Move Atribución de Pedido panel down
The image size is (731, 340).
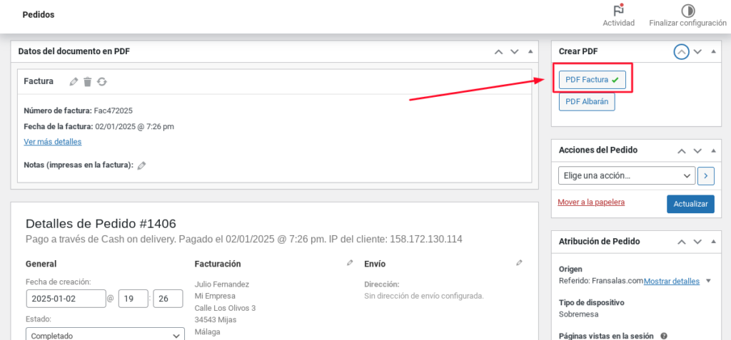click(x=697, y=242)
